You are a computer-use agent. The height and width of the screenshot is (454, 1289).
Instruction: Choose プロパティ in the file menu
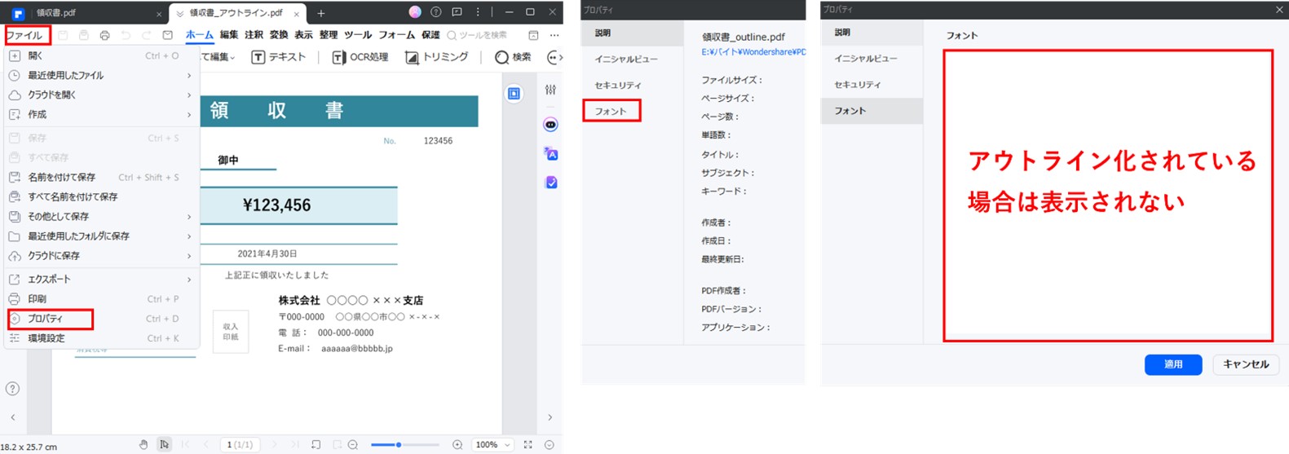click(x=102, y=319)
